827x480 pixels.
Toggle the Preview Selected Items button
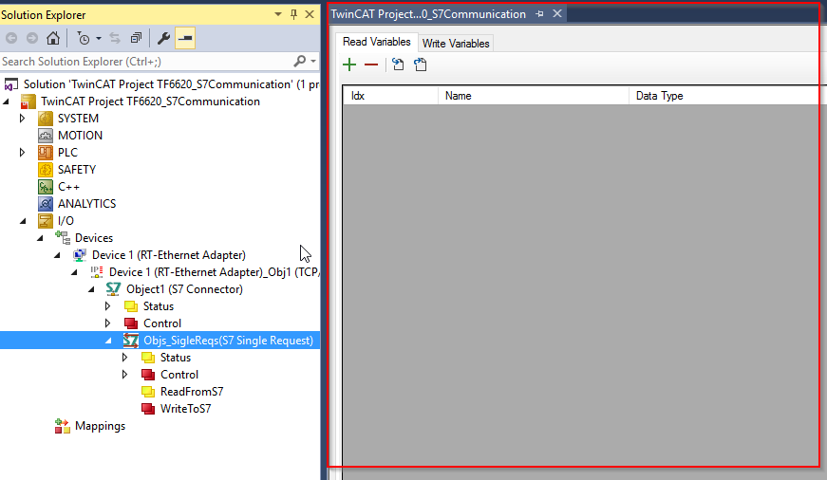pos(185,38)
